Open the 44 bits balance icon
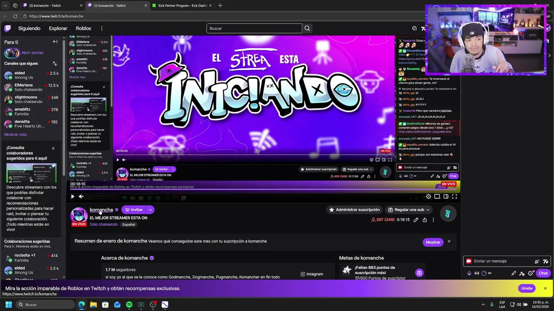 click(469, 273)
